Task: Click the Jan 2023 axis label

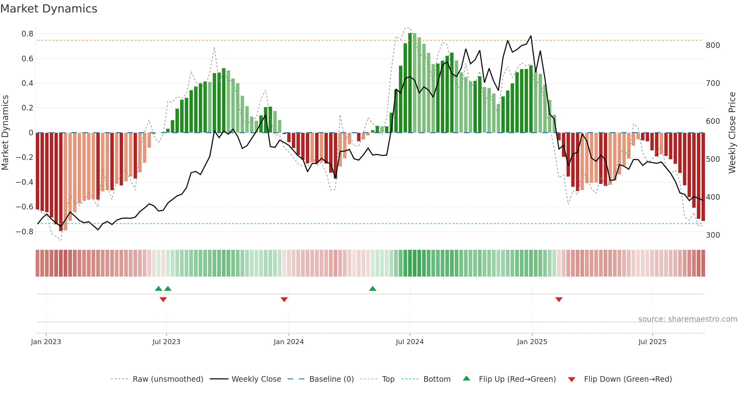Action: [46, 342]
